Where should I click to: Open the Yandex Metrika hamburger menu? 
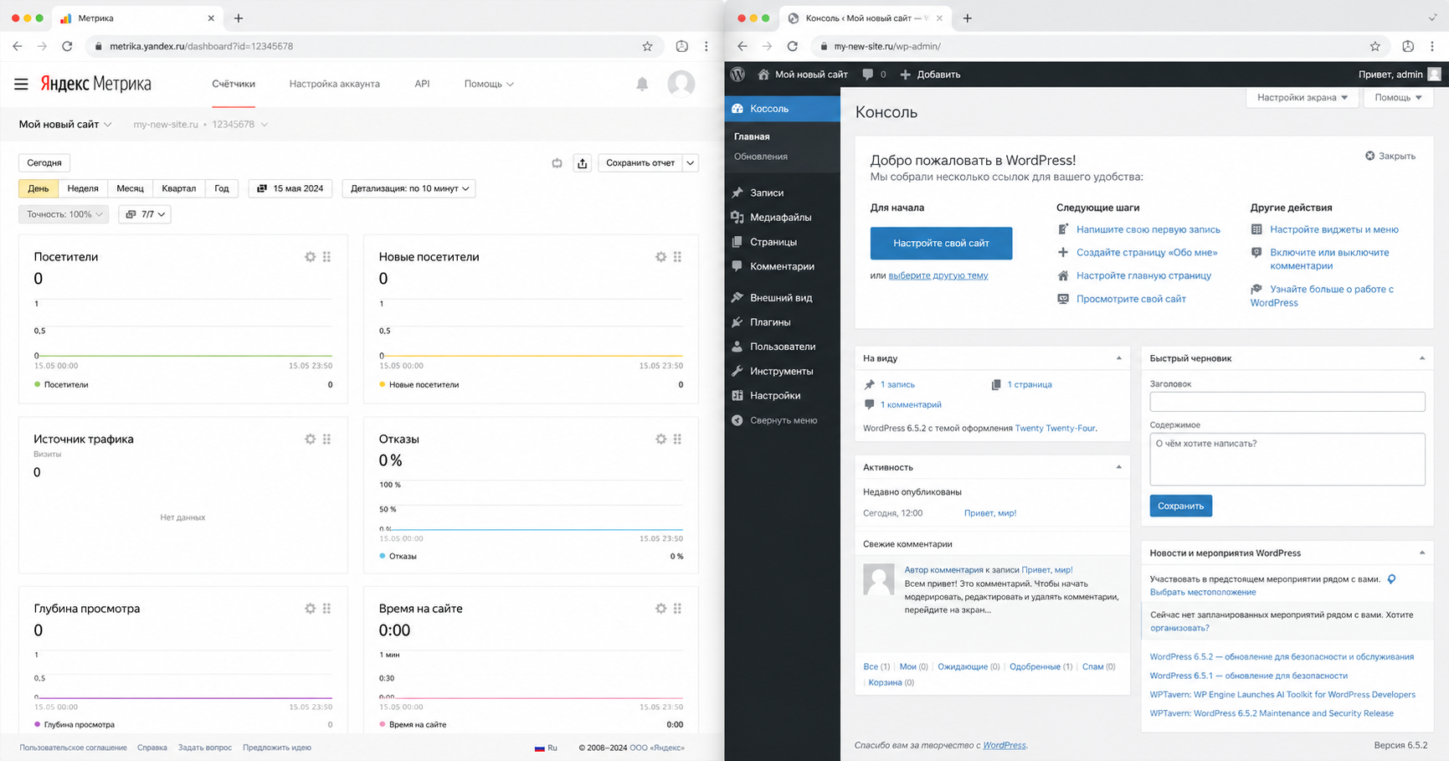tap(21, 84)
